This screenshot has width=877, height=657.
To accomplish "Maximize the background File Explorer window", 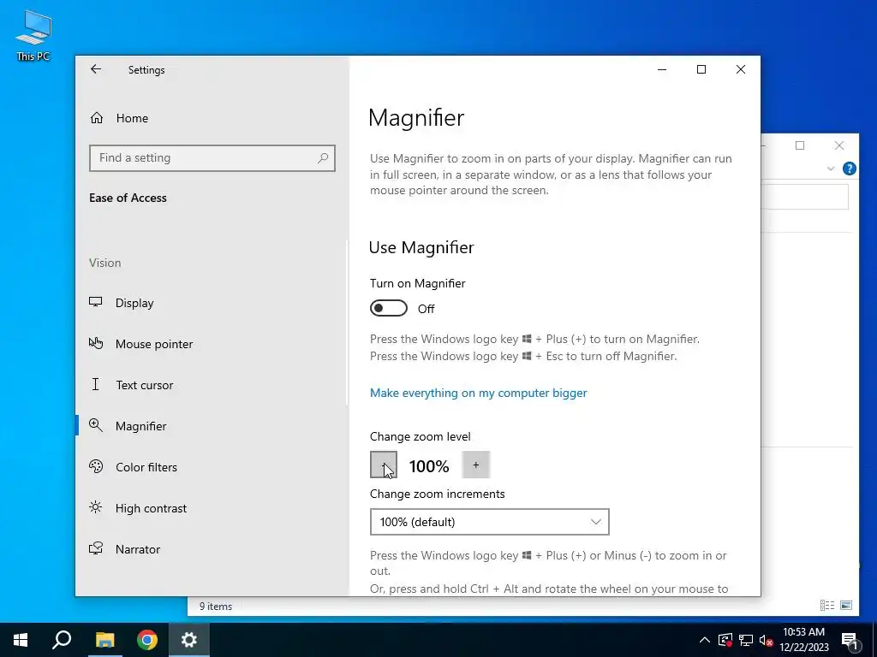I will tap(800, 145).
